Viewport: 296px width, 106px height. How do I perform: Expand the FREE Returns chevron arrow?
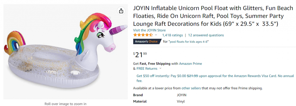(x=160, y=69)
